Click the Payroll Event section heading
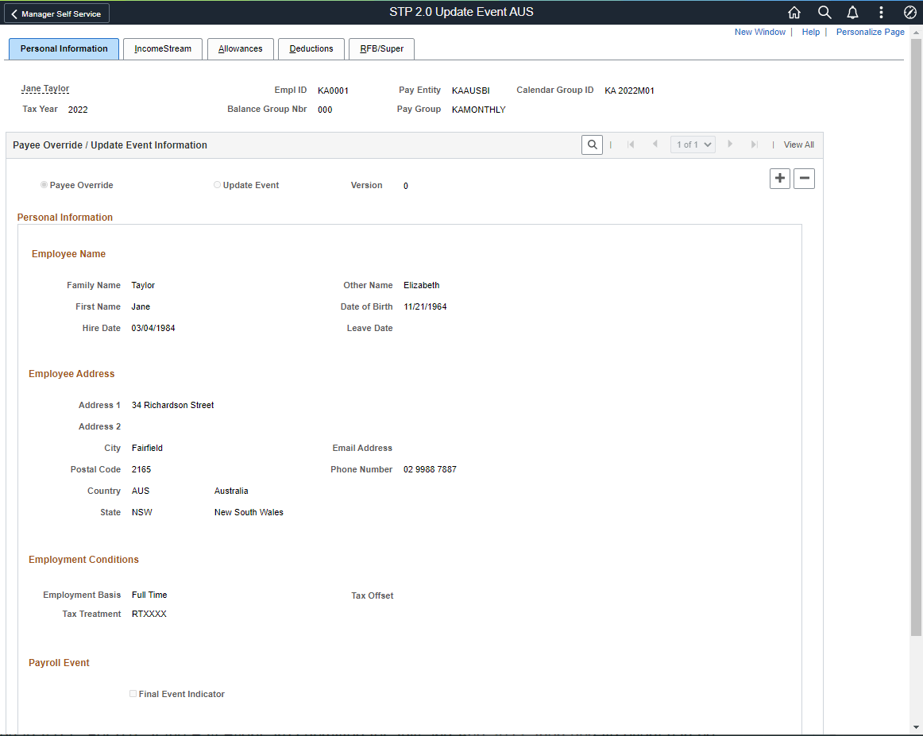This screenshot has height=736, width=923. click(59, 662)
